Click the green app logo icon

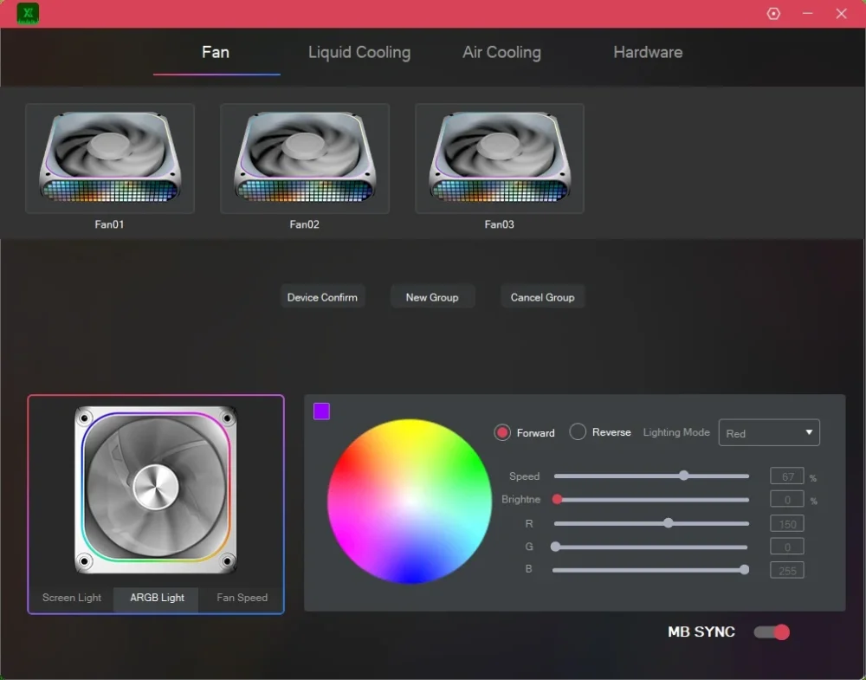click(x=28, y=13)
